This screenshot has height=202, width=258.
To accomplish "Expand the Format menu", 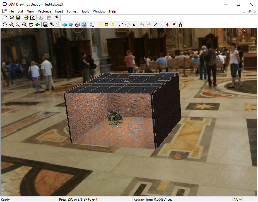I will [x=72, y=11].
